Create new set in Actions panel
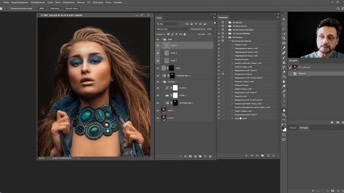Screen dimensions: 344x193 coord(263,155)
